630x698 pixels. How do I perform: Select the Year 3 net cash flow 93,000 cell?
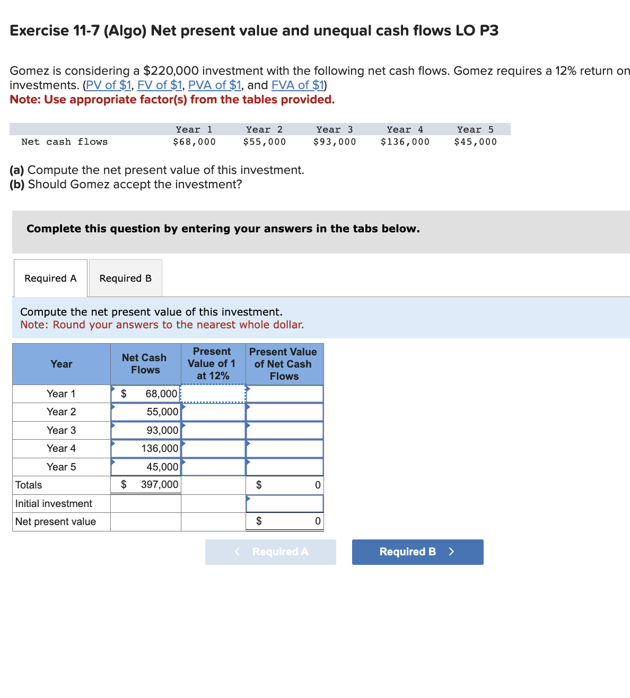146,430
